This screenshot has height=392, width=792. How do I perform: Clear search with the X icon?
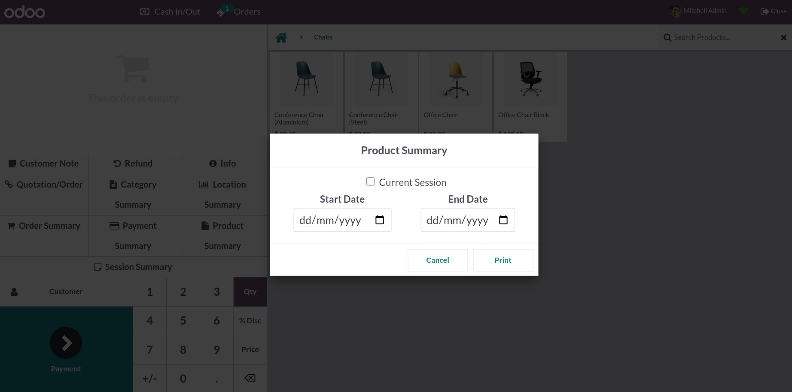[x=783, y=38]
